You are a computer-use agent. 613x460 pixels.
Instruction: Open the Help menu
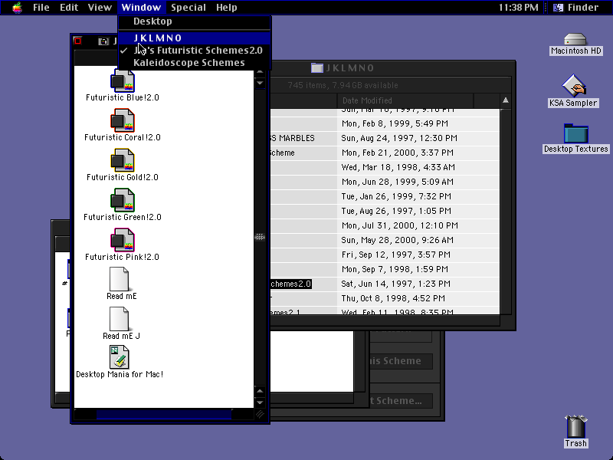pyautogui.click(x=227, y=8)
